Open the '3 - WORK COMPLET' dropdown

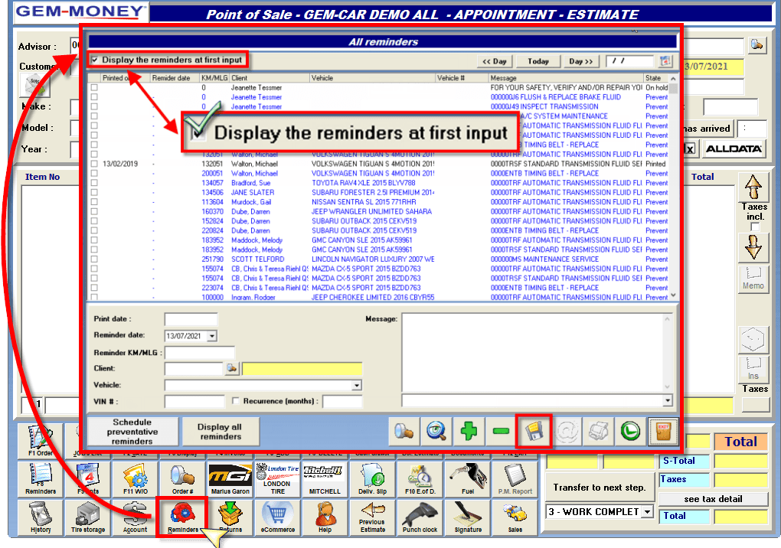(x=647, y=512)
